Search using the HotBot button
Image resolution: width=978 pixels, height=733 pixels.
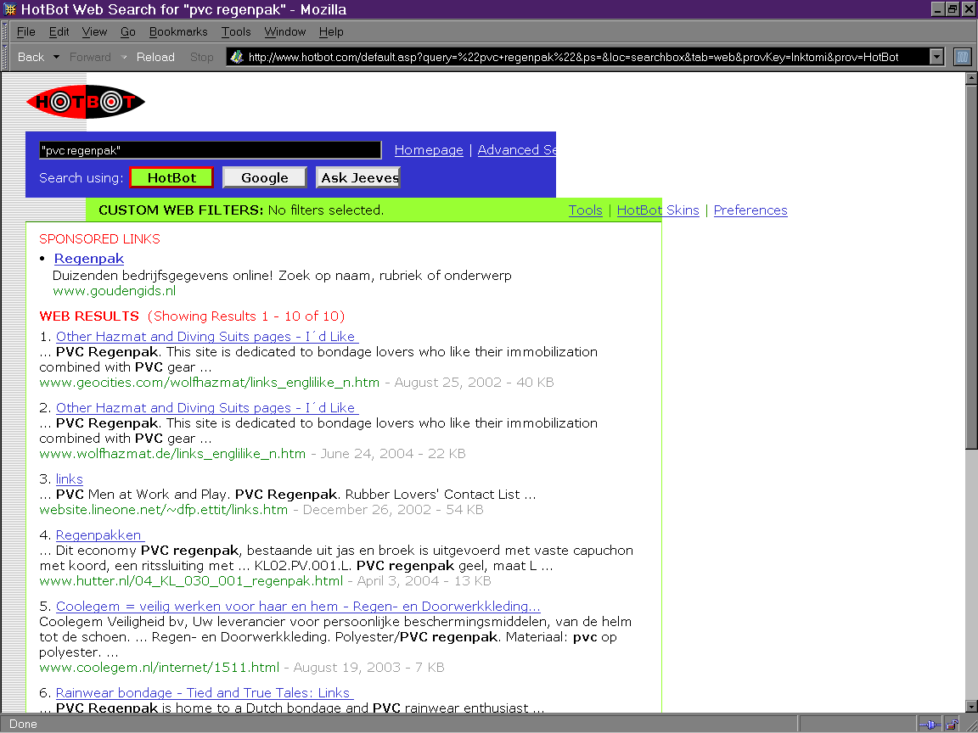pos(171,177)
